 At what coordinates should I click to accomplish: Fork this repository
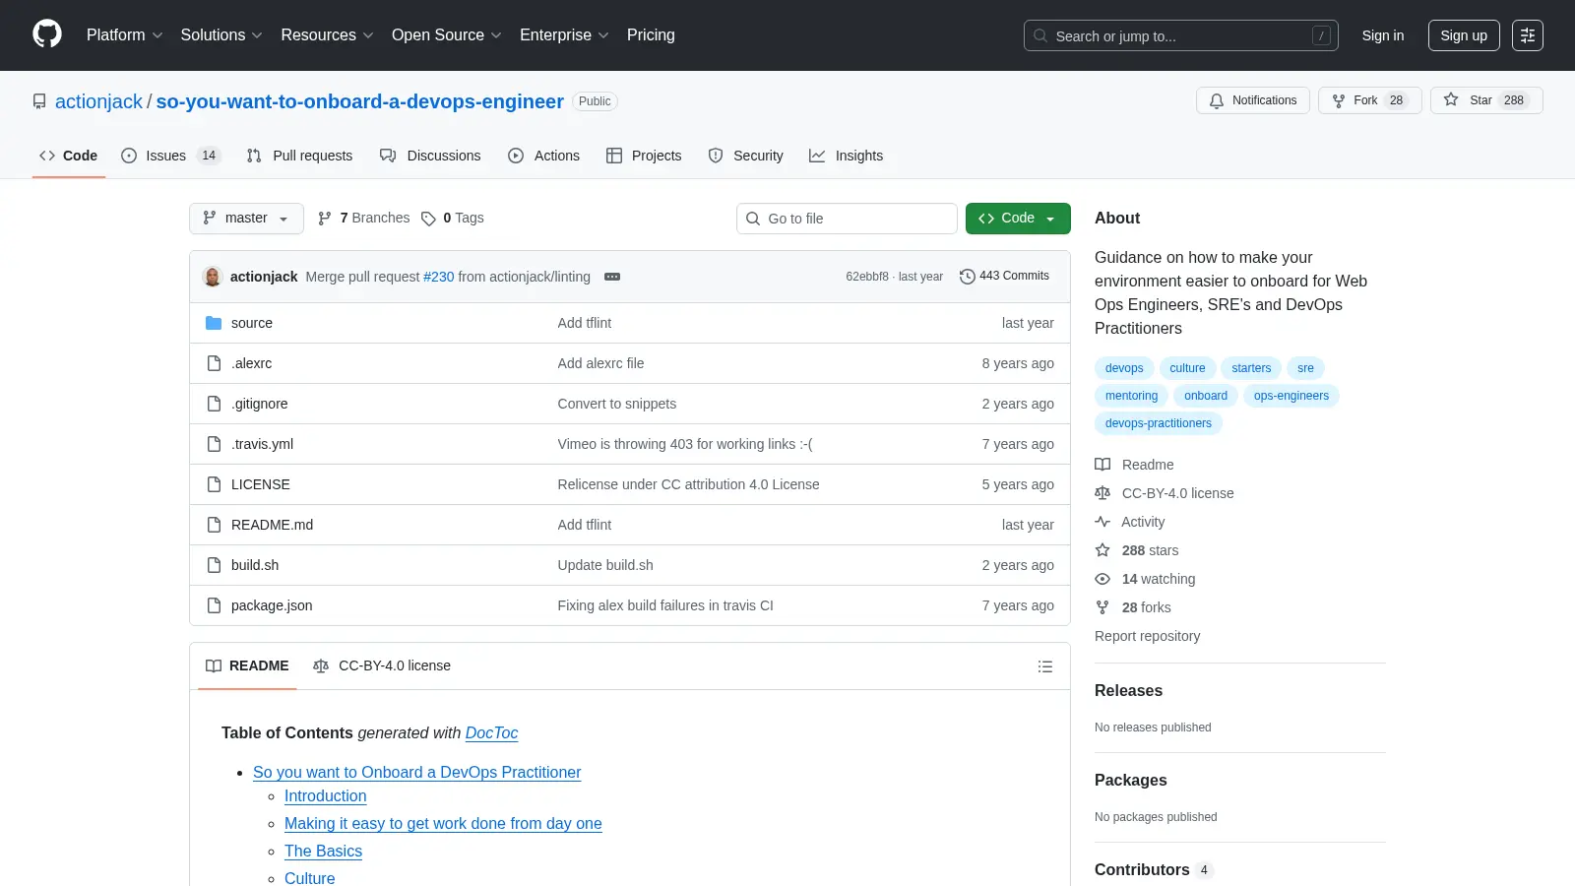(1369, 100)
